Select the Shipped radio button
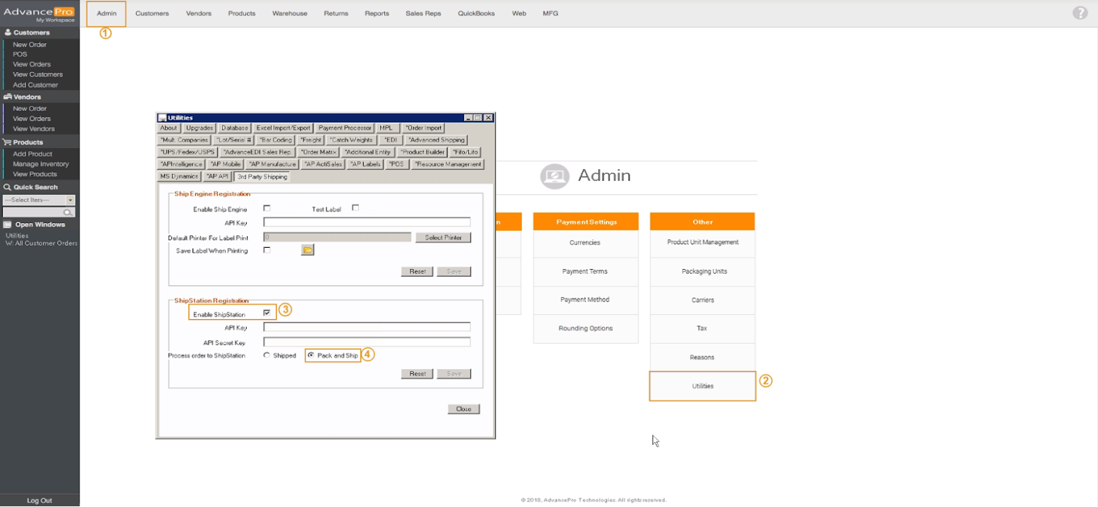The height and width of the screenshot is (507, 1098). pyautogui.click(x=267, y=356)
